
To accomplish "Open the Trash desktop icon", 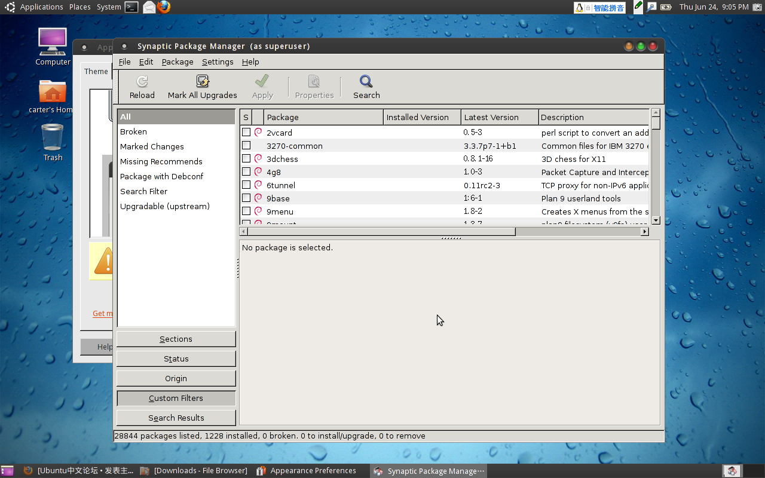I will (x=53, y=137).
